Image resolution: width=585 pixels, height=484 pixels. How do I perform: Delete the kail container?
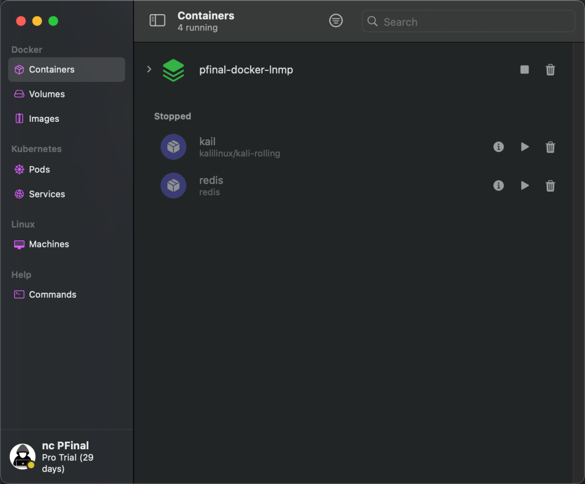point(550,147)
